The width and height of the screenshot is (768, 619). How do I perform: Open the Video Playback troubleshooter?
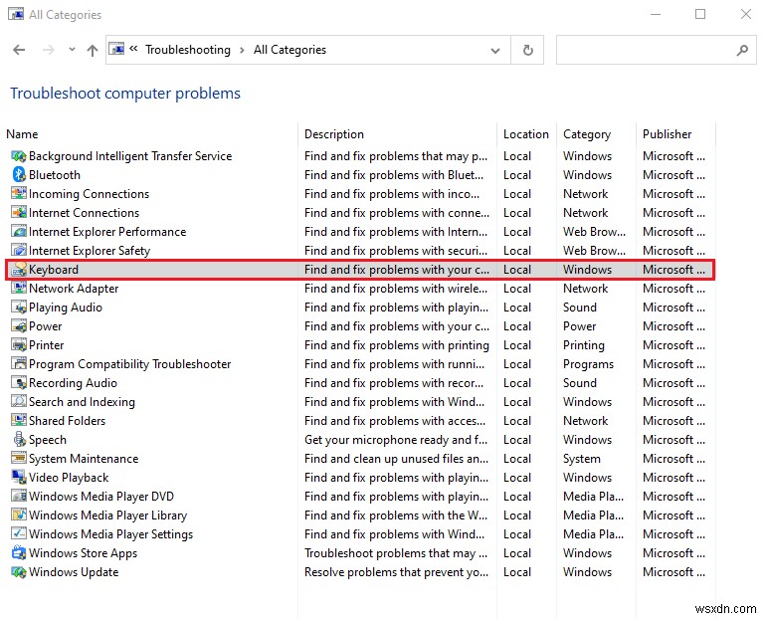pos(69,478)
